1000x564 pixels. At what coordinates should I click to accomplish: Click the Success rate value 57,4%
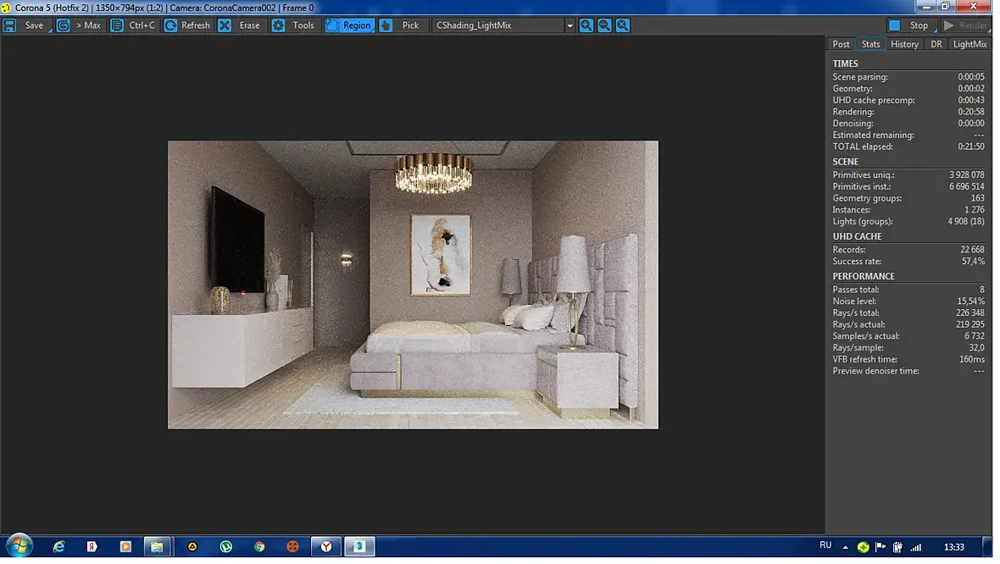point(973,262)
